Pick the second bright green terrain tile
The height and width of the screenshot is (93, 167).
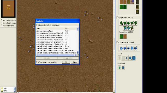(125, 7)
